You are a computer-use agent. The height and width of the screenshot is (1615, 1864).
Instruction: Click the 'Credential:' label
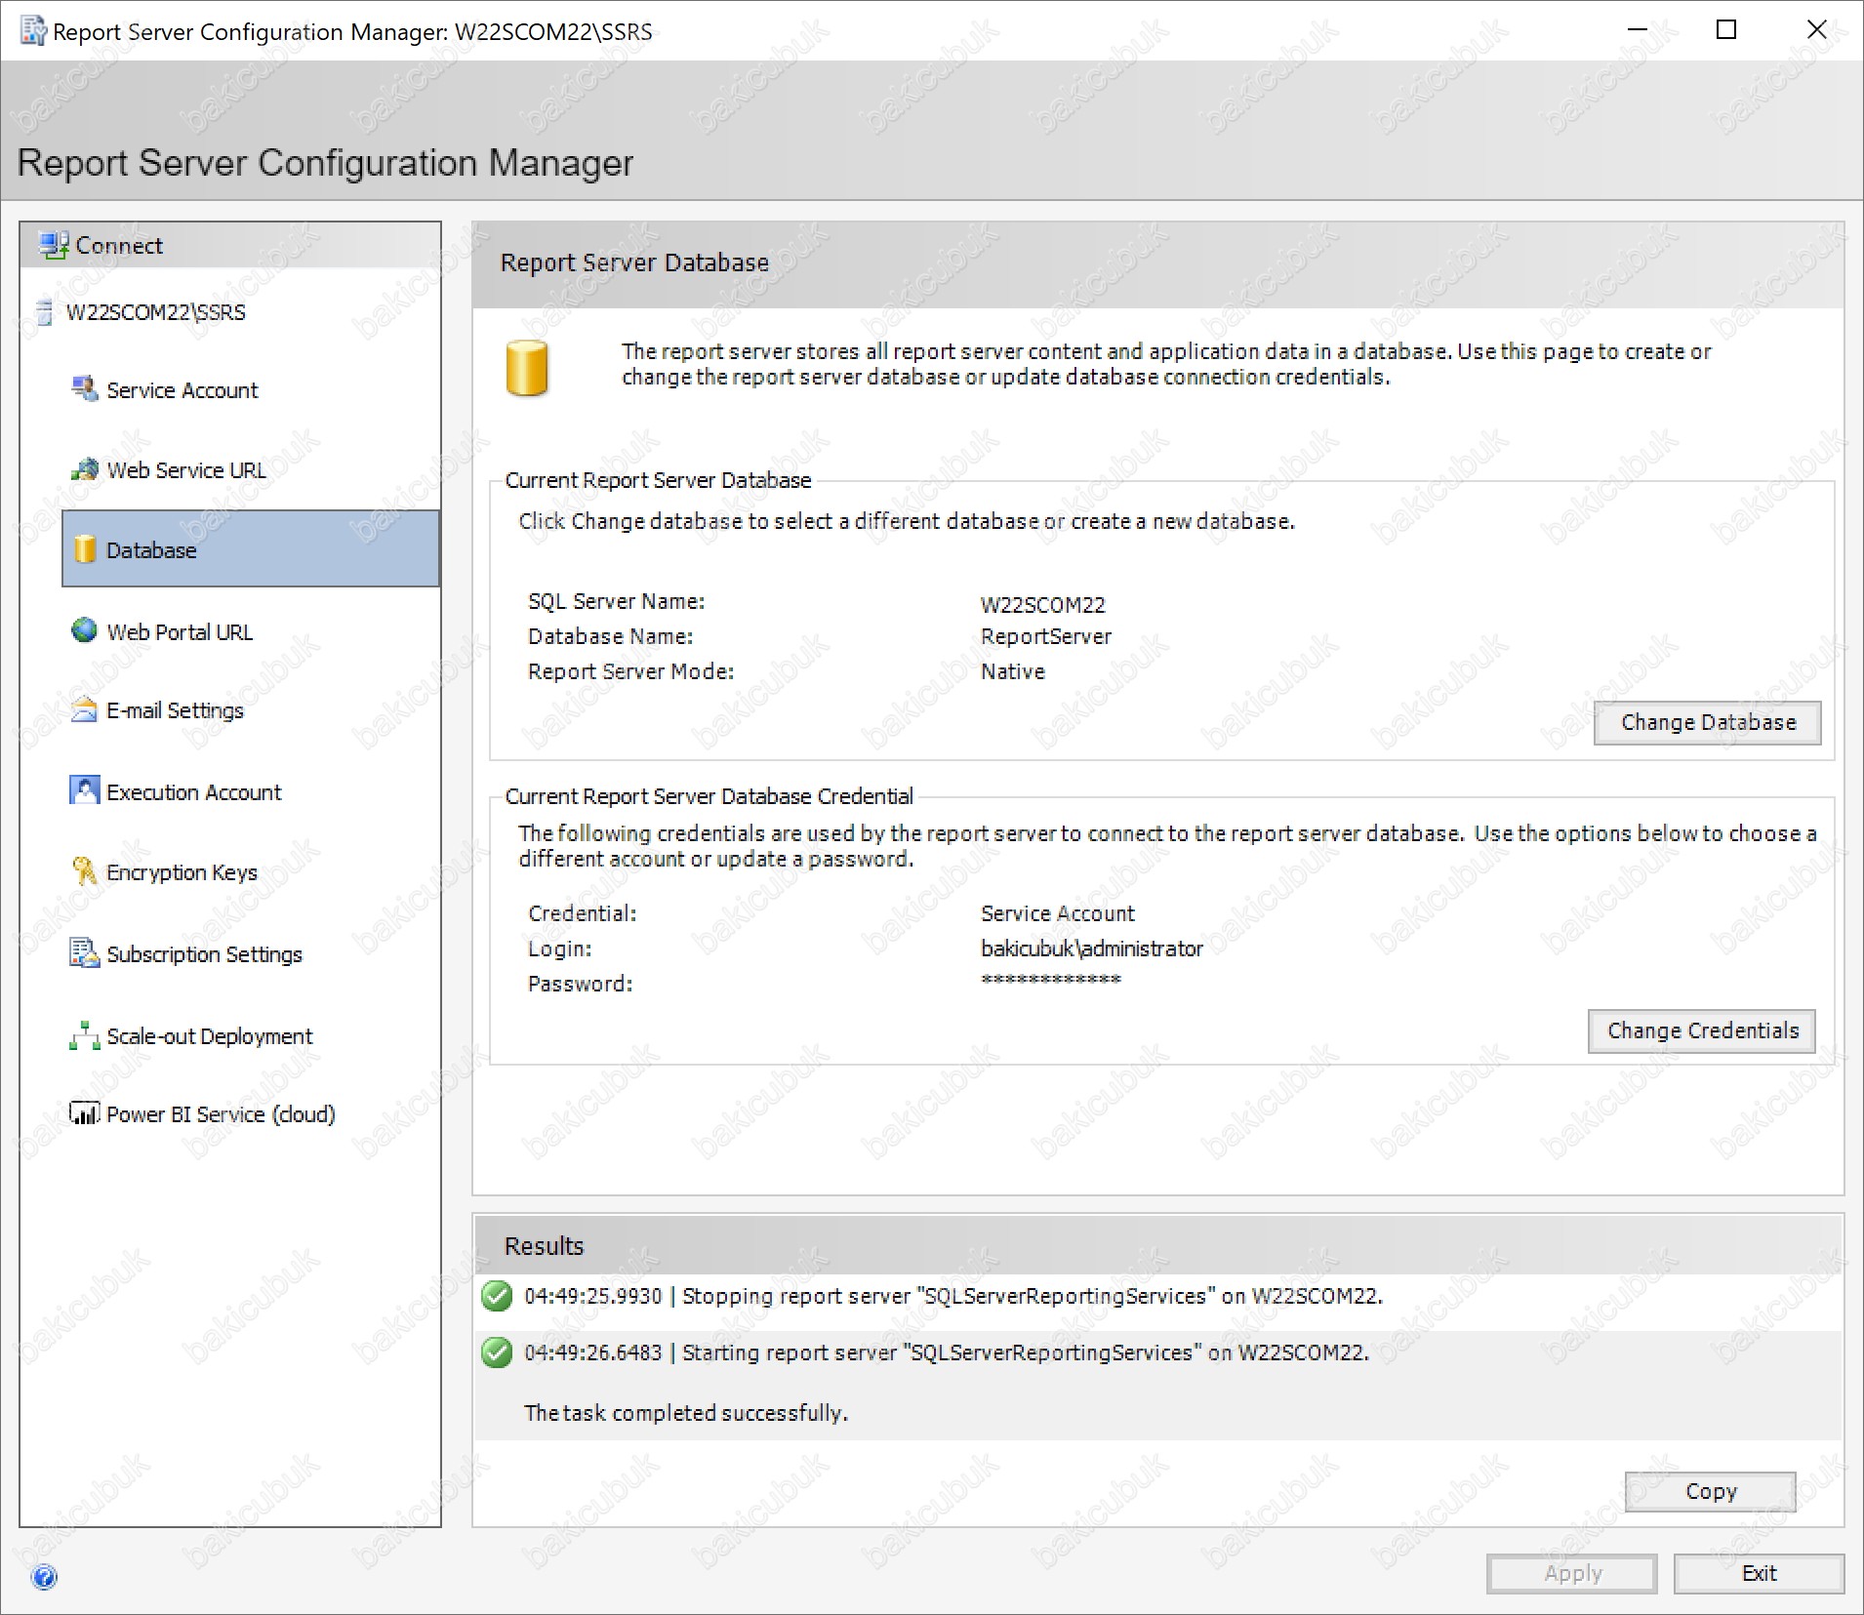tap(583, 914)
